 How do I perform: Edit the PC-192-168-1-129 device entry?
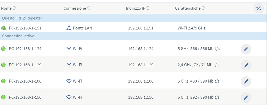(x=246, y=65)
